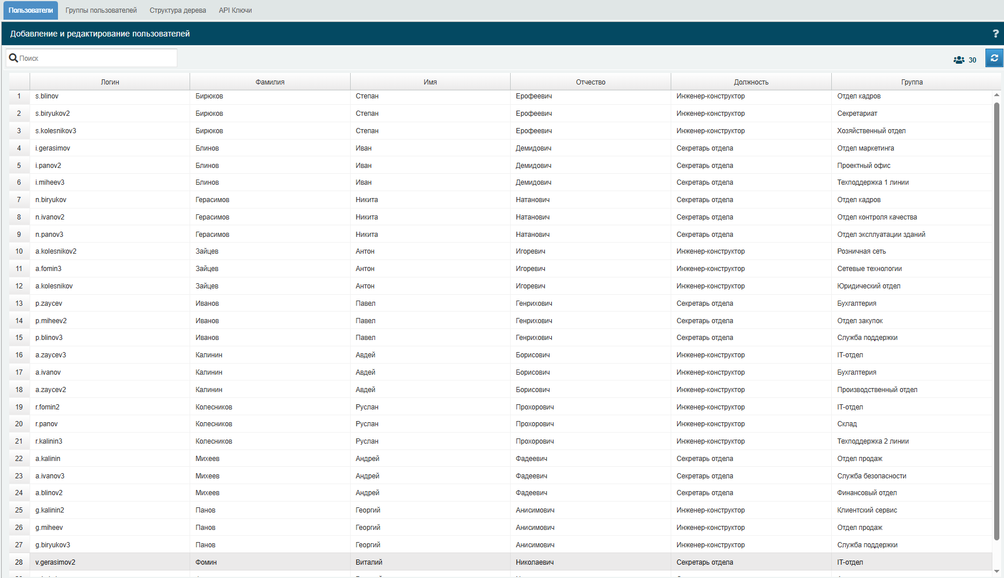Viewport: 1004px width, 578px height.
Task: Select user s.kolesnikov3
Action: tap(56, 131)
